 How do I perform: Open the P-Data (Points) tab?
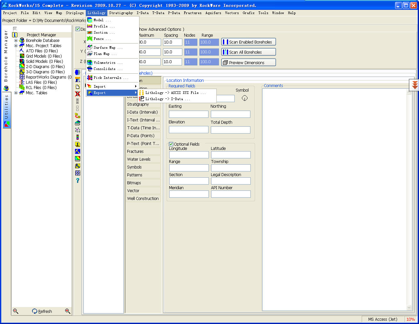coord(143,136)
